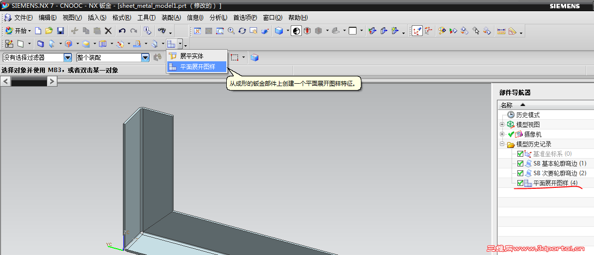Click the flat pattern toolbar icon

pos(171,44)
